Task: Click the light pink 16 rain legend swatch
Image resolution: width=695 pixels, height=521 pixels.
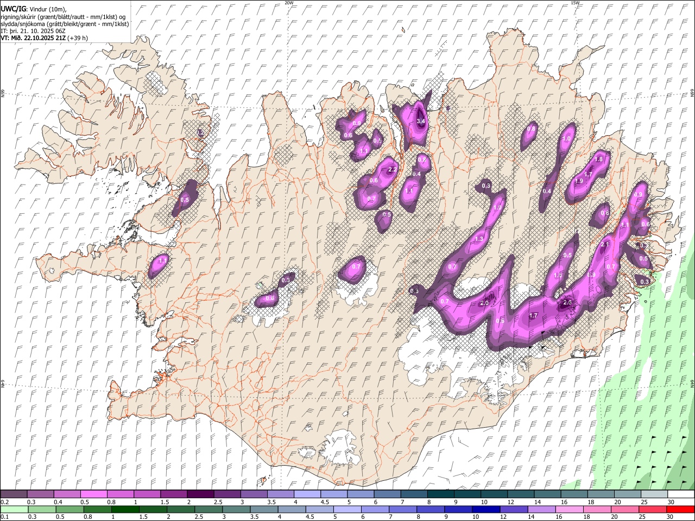Action: click(x=570, y=510)
